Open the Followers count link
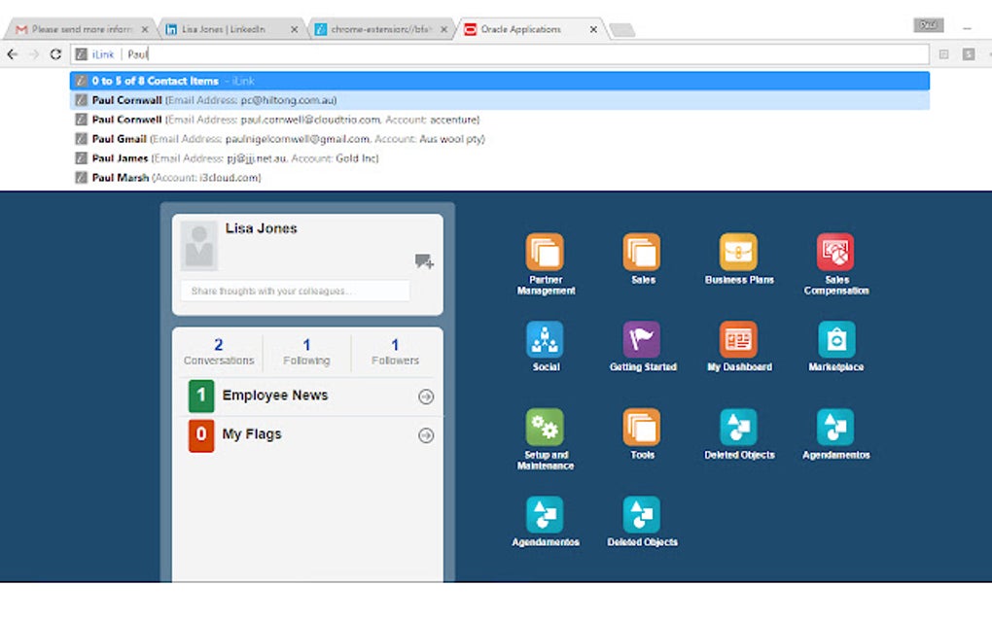992x620 pixels. click(x=395, y=352)
